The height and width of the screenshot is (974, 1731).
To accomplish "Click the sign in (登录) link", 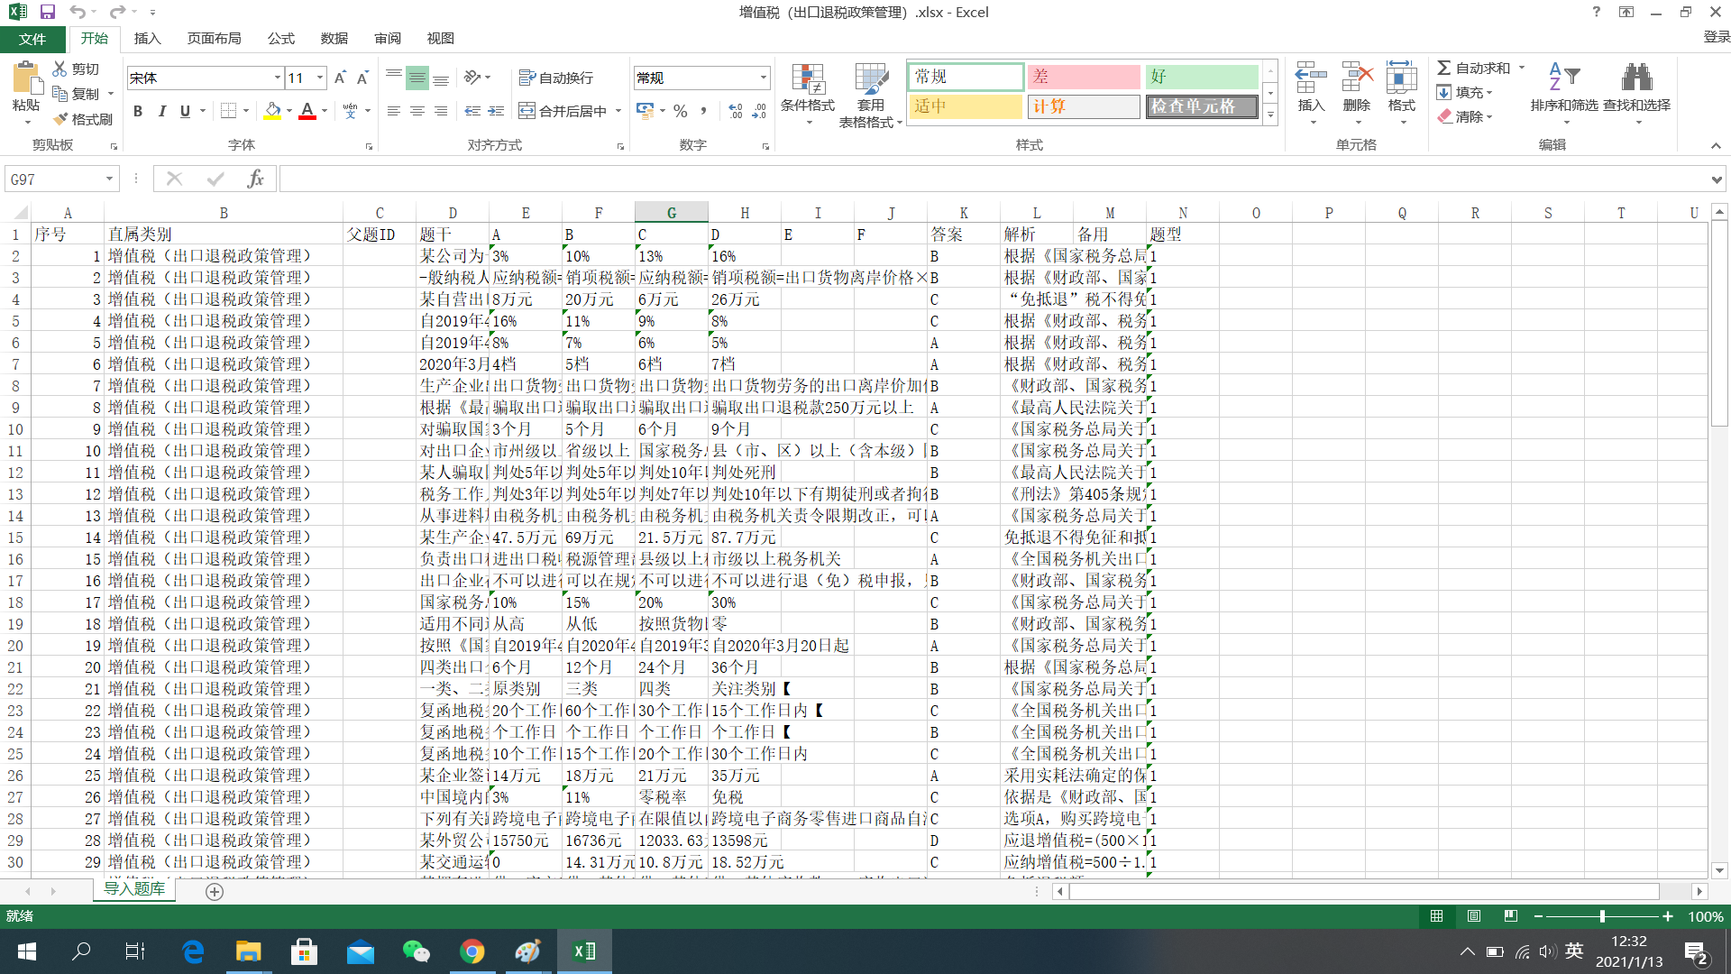I will point(1716,37).
